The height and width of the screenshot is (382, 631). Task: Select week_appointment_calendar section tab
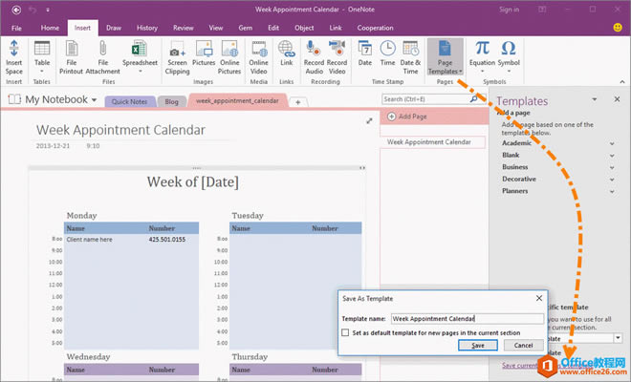pos(237,100)
